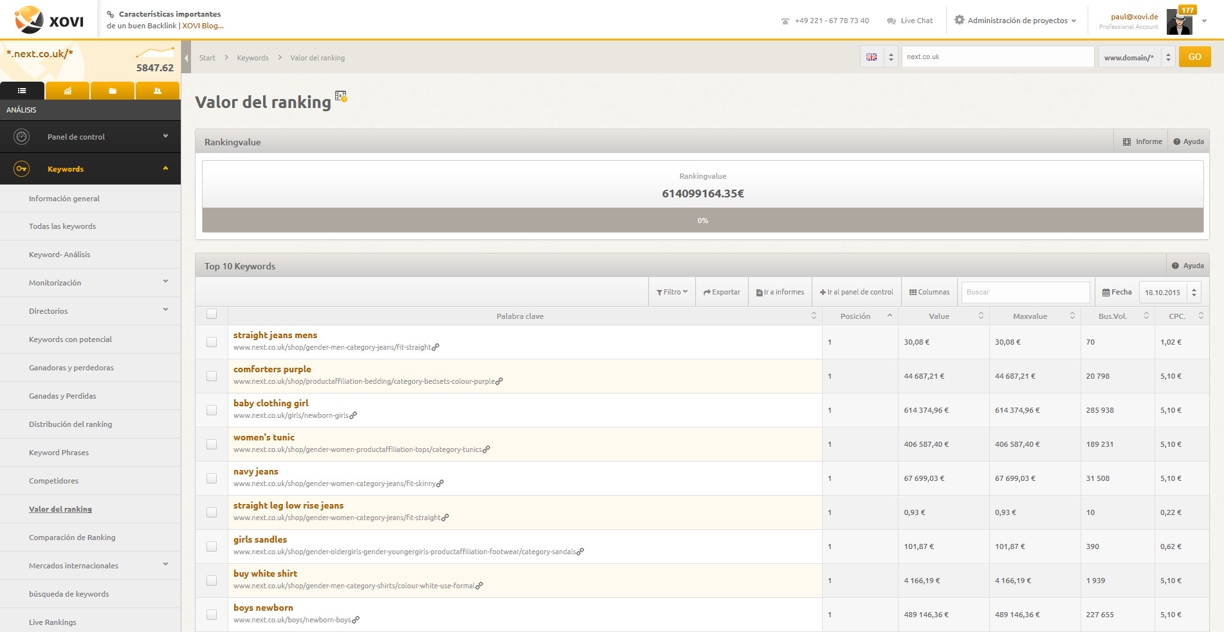Screen dimensions: 1224x632
Task: Click the 177 notifications badge
Action: click(1187, 10)
